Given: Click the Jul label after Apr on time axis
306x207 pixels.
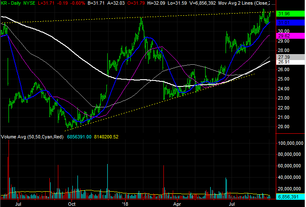Looking at the screenshot, I should pyautogui.click(x=232, y=204).
